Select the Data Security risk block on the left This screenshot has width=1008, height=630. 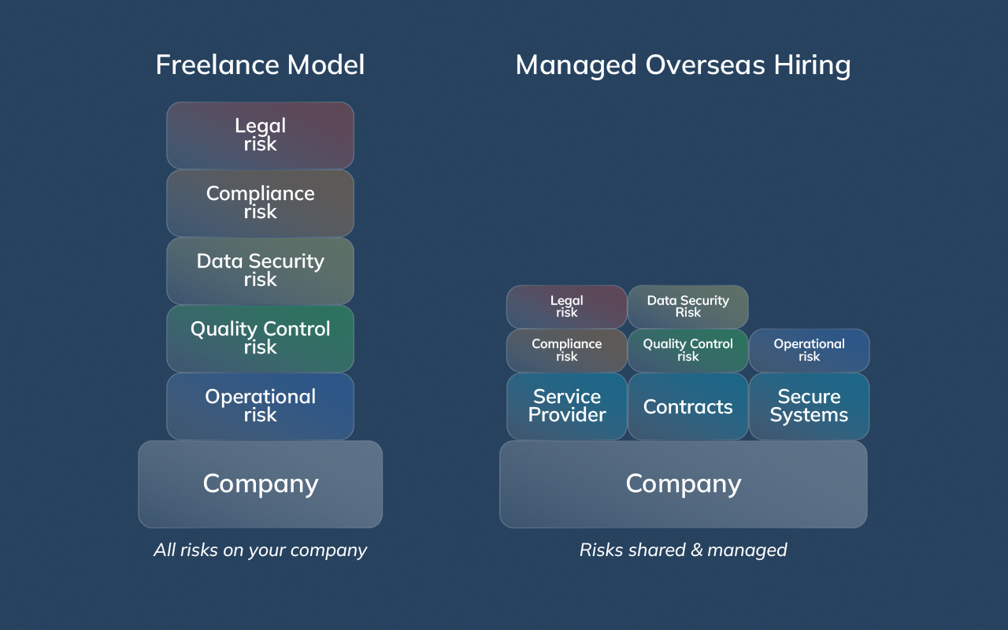pos(260,270)
